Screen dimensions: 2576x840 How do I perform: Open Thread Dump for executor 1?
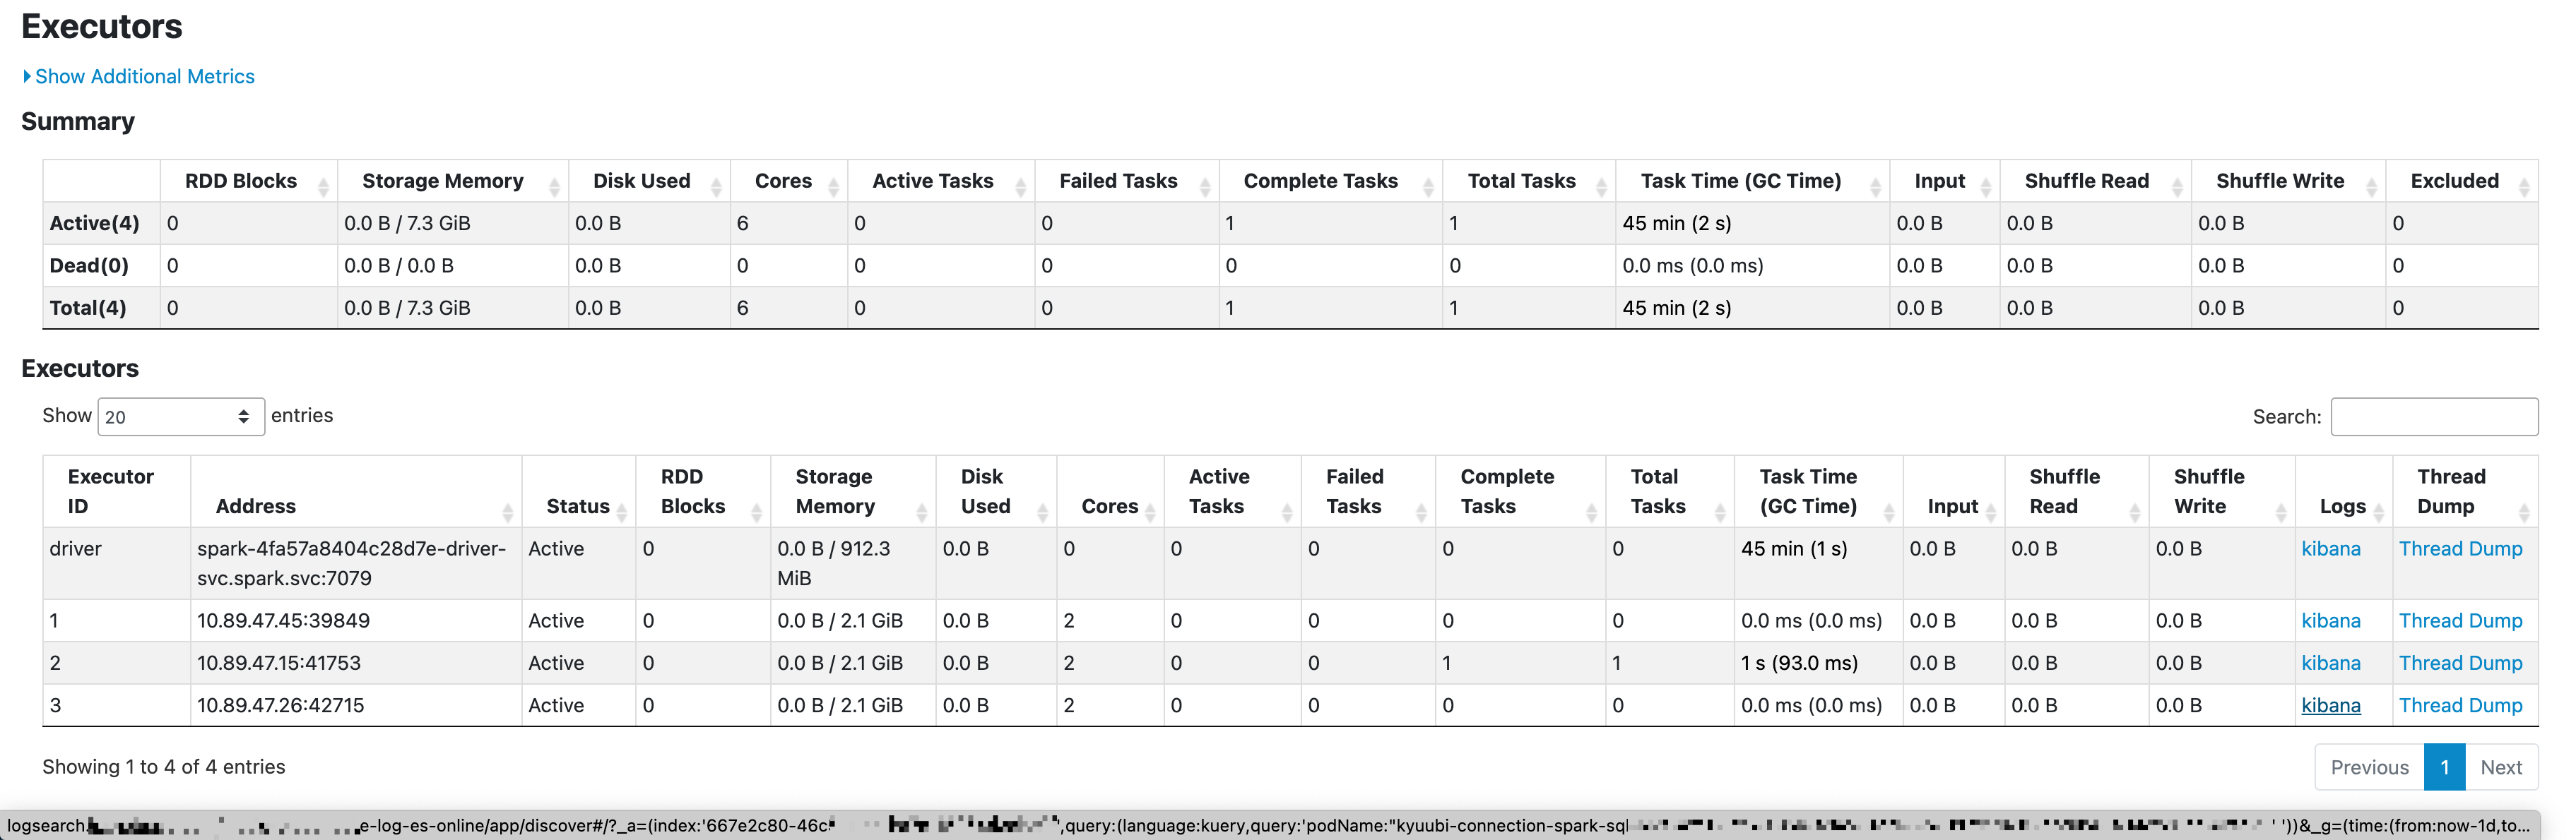[x=2460, y=620]
